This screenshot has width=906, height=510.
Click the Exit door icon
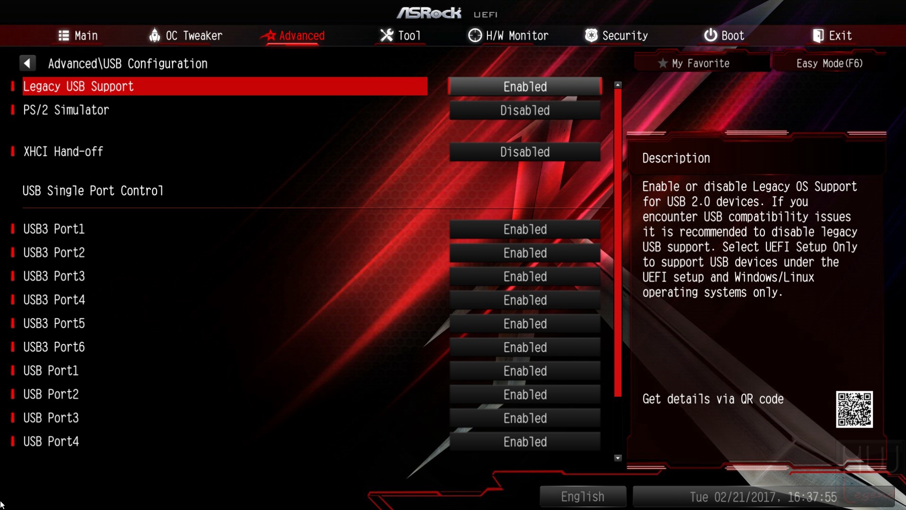[818, 36]
